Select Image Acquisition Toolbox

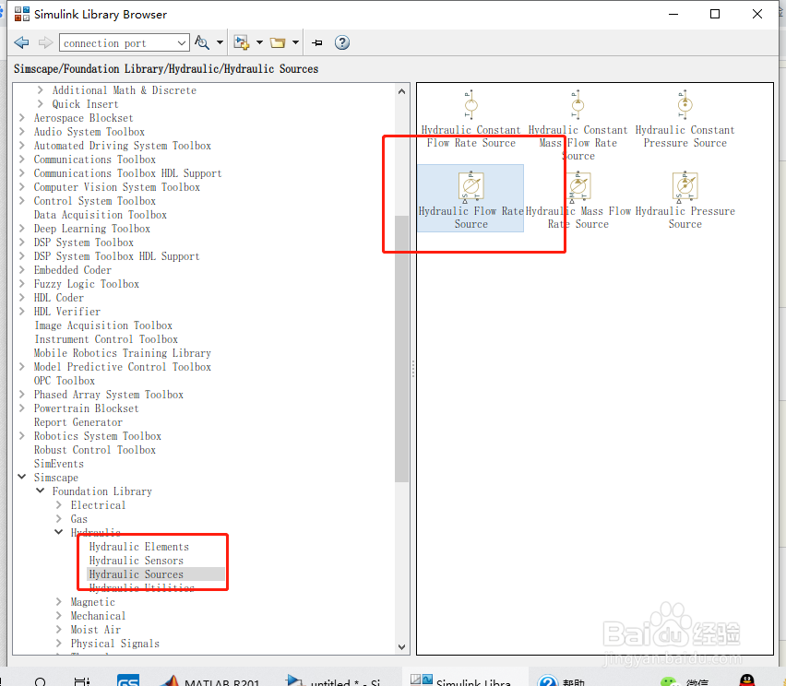pos(103,325)
